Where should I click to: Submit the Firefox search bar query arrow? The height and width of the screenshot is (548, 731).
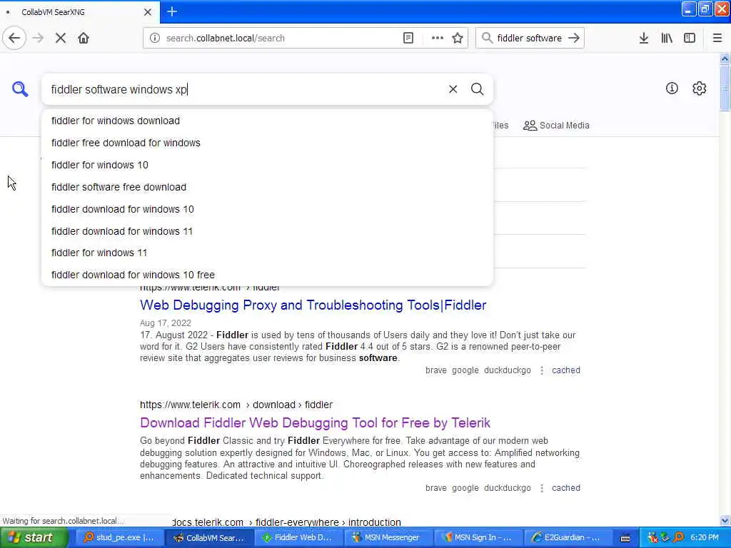574,39
